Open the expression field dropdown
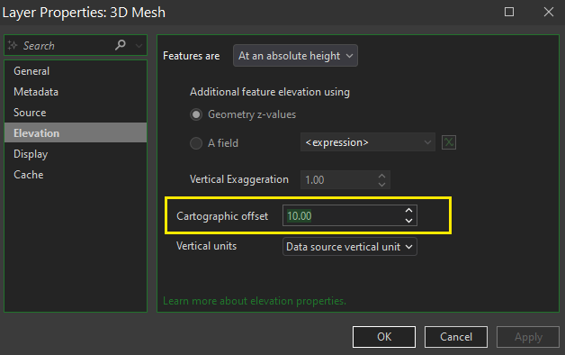 click(368, 142)
